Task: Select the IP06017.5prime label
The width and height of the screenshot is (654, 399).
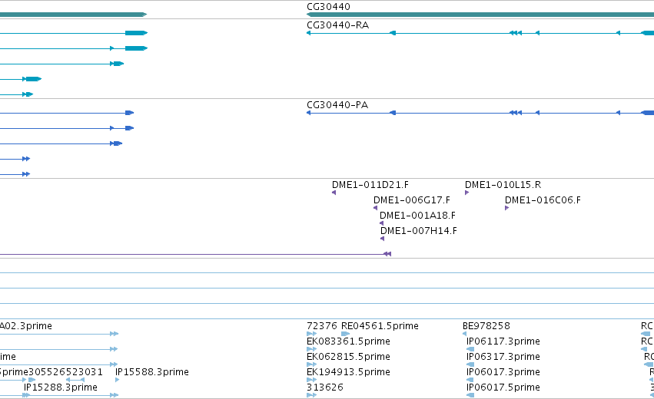Action: pyautogui.click(x=503, y=387)
